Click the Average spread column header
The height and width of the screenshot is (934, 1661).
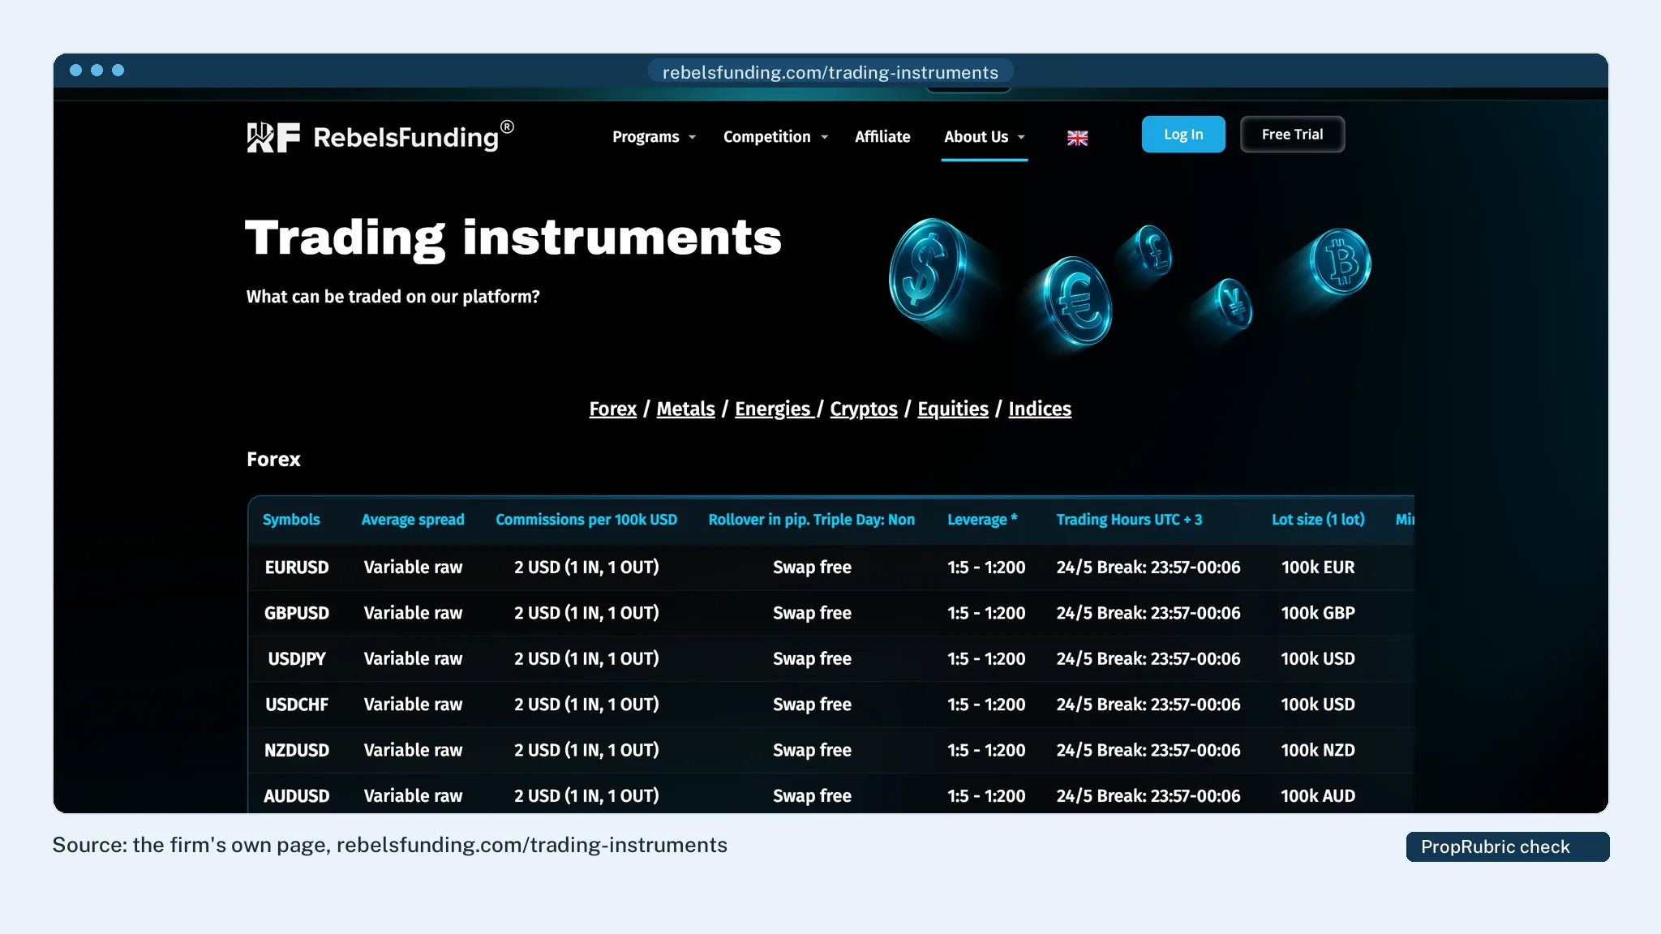click(x=413, y=520)
